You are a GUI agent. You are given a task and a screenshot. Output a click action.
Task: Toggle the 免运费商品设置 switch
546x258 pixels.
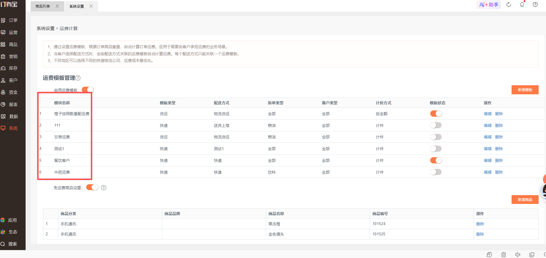tap(92, 187)
